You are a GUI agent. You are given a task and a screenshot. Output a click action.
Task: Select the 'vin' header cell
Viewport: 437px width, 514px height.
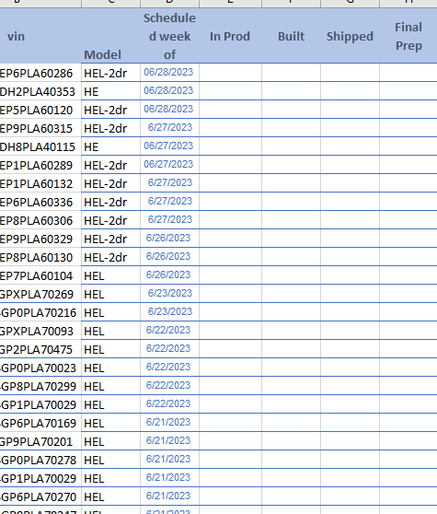(x=40, y=36)
